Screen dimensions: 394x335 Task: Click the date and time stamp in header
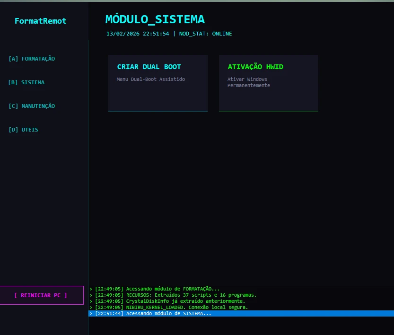pos(138,34)
